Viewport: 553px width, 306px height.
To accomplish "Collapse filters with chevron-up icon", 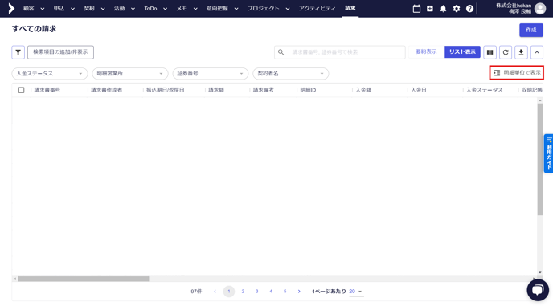I will (x=537, y=52).
